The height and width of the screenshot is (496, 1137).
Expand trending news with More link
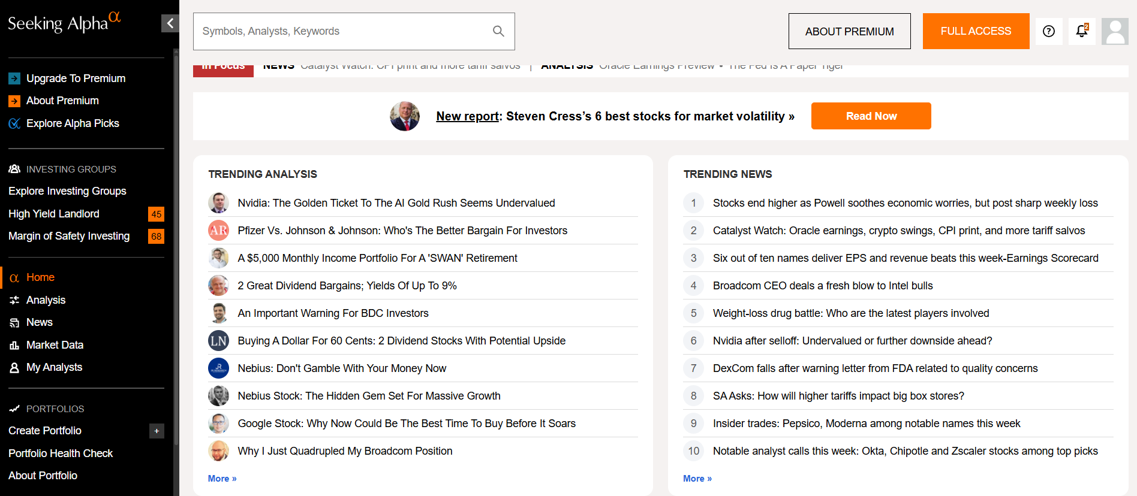click(x=697, y=479)
